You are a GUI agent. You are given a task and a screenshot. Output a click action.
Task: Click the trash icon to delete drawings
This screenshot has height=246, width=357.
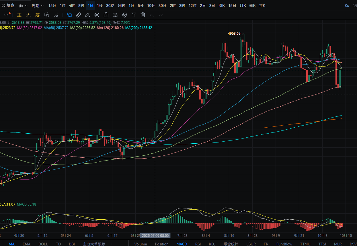tap(143, 15)
